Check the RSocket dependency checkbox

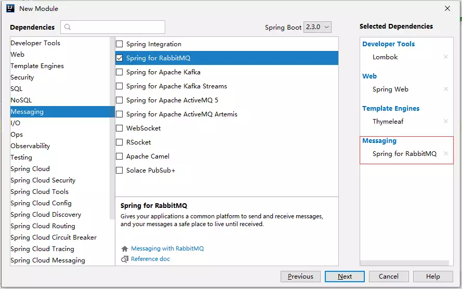(120, 142)
